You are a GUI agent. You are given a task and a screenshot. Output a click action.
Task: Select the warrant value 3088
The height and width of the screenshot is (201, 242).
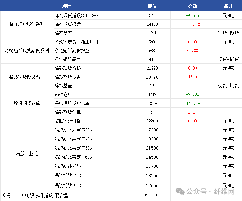(152, 103)
